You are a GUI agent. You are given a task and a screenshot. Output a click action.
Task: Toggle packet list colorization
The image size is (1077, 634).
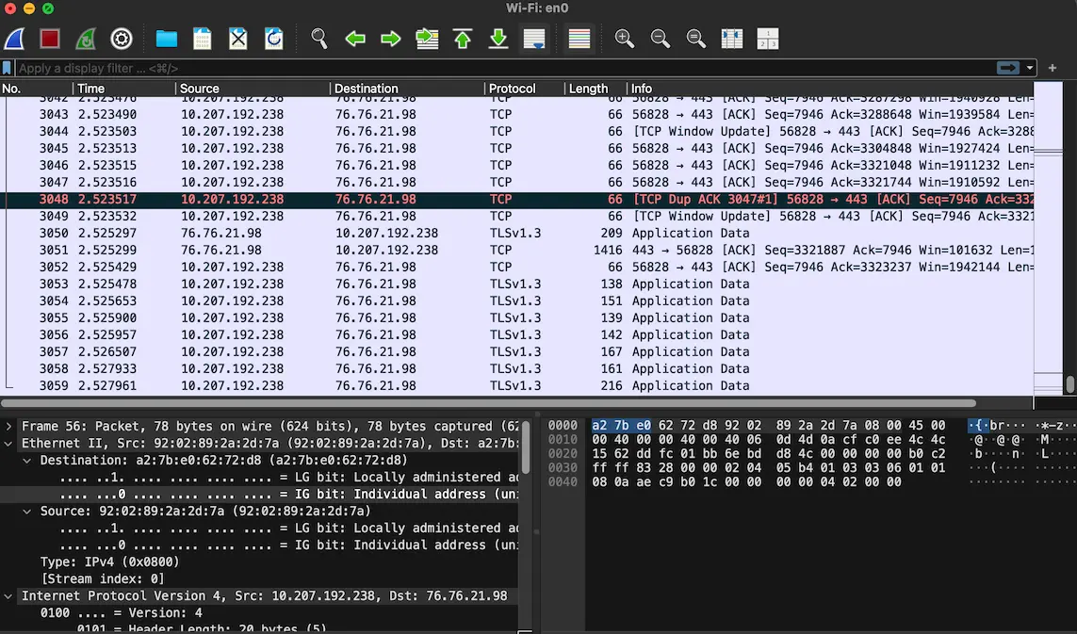click(579, 39)
